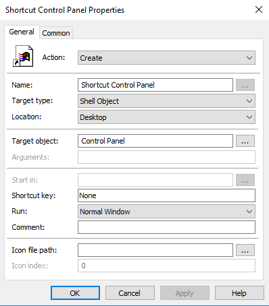The image size is (269, 306).
Task: Click the OK button
Action: click(75, 293)
